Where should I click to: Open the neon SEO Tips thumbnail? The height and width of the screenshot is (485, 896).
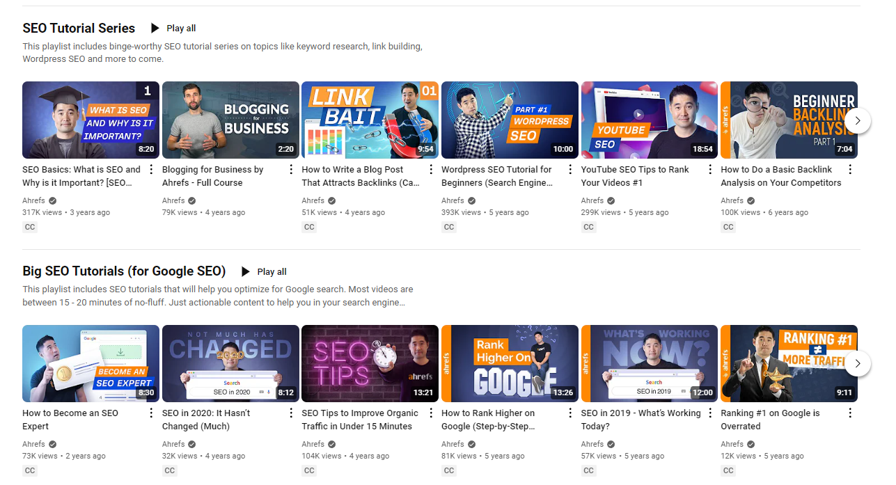pyautogui.click(x=370, y=364)
